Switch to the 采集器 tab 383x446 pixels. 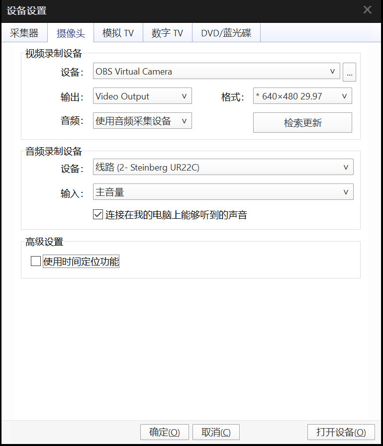coord(24,33)
